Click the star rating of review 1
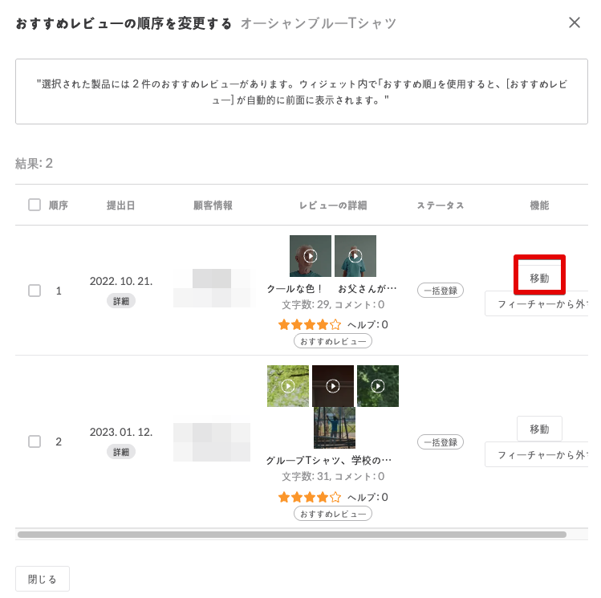This screenshot has width=601, height=598. (310, 324)
